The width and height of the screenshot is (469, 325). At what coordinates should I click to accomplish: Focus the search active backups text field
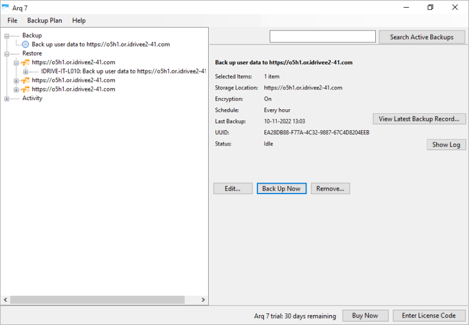click(322, 36)
